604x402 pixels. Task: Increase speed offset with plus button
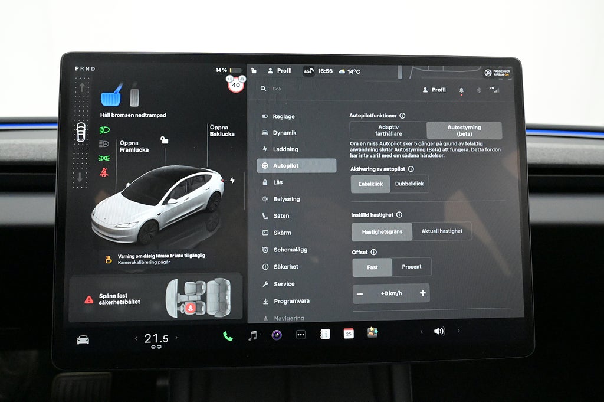(422, 293)
